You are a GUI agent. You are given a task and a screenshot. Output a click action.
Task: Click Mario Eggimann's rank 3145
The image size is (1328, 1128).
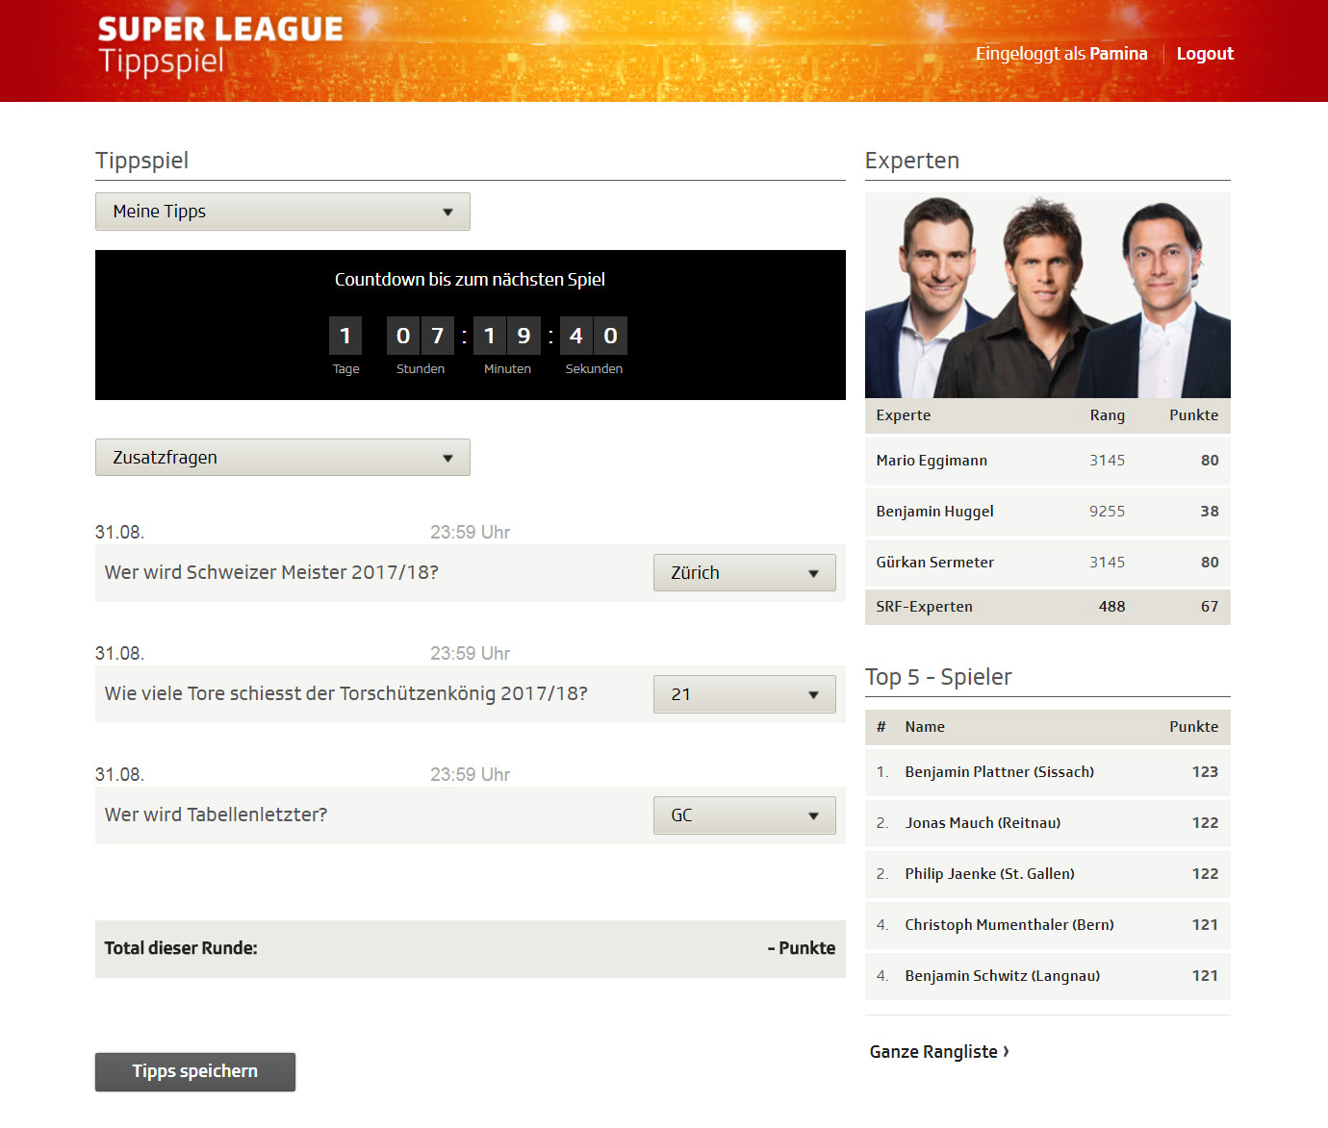[x=1107, y=461]
